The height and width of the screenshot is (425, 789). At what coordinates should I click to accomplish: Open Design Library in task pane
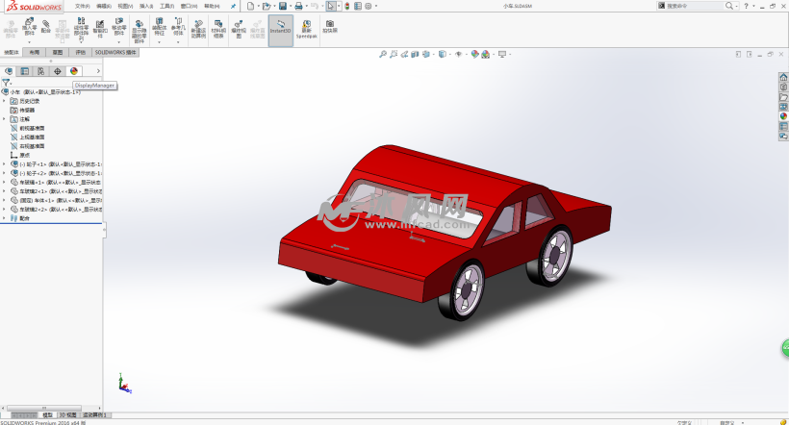click(783, 87)
